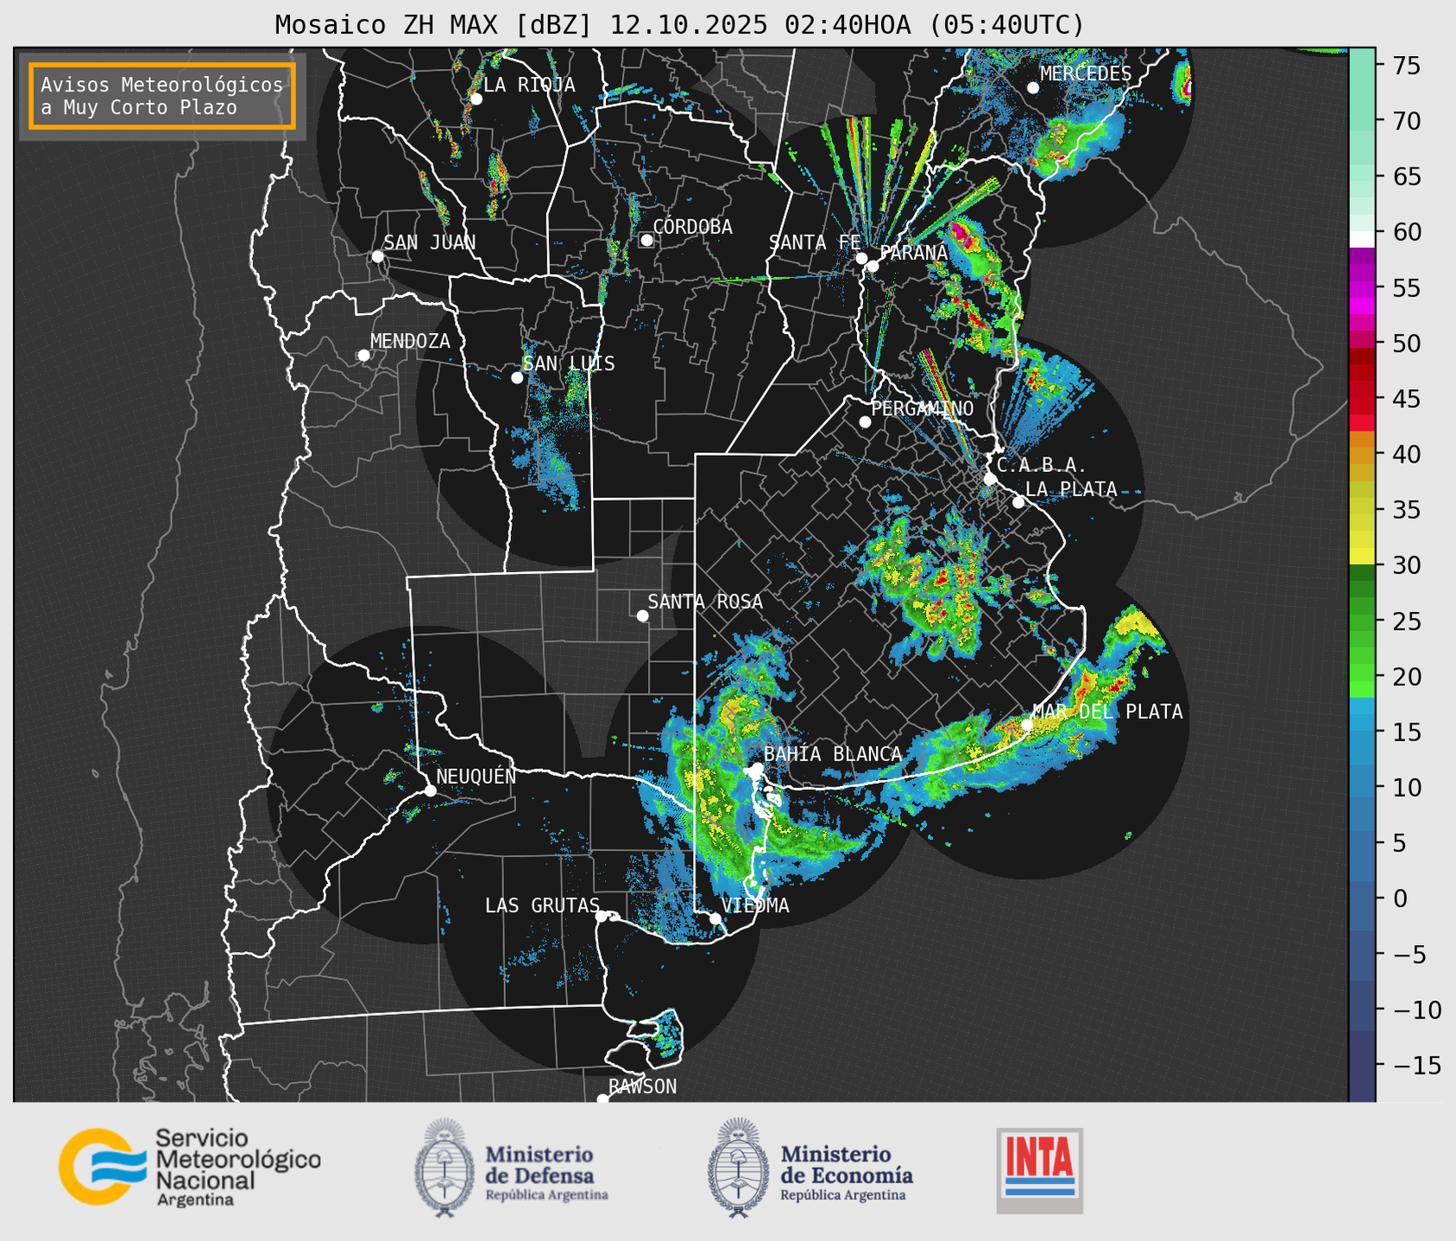Image resolution: width=1456 pixels, height=1241 pixels.
Task: Select the Mar del Plata city marker
Action: point(1027,725)
